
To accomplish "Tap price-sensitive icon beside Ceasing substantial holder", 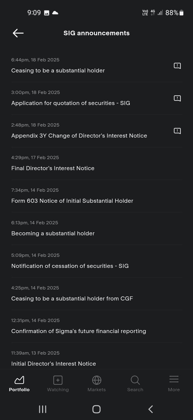I will [x=177, y=66].
